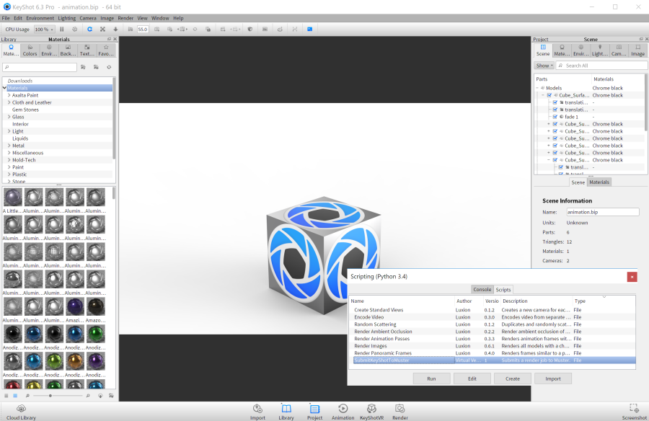Screen dimensions: 649x421
Task: Collapse the Models tree node
Action: [x=537, y=88]
